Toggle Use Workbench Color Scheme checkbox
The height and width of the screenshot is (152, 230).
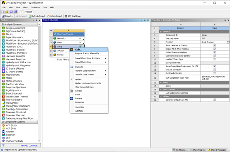point(215,56)
